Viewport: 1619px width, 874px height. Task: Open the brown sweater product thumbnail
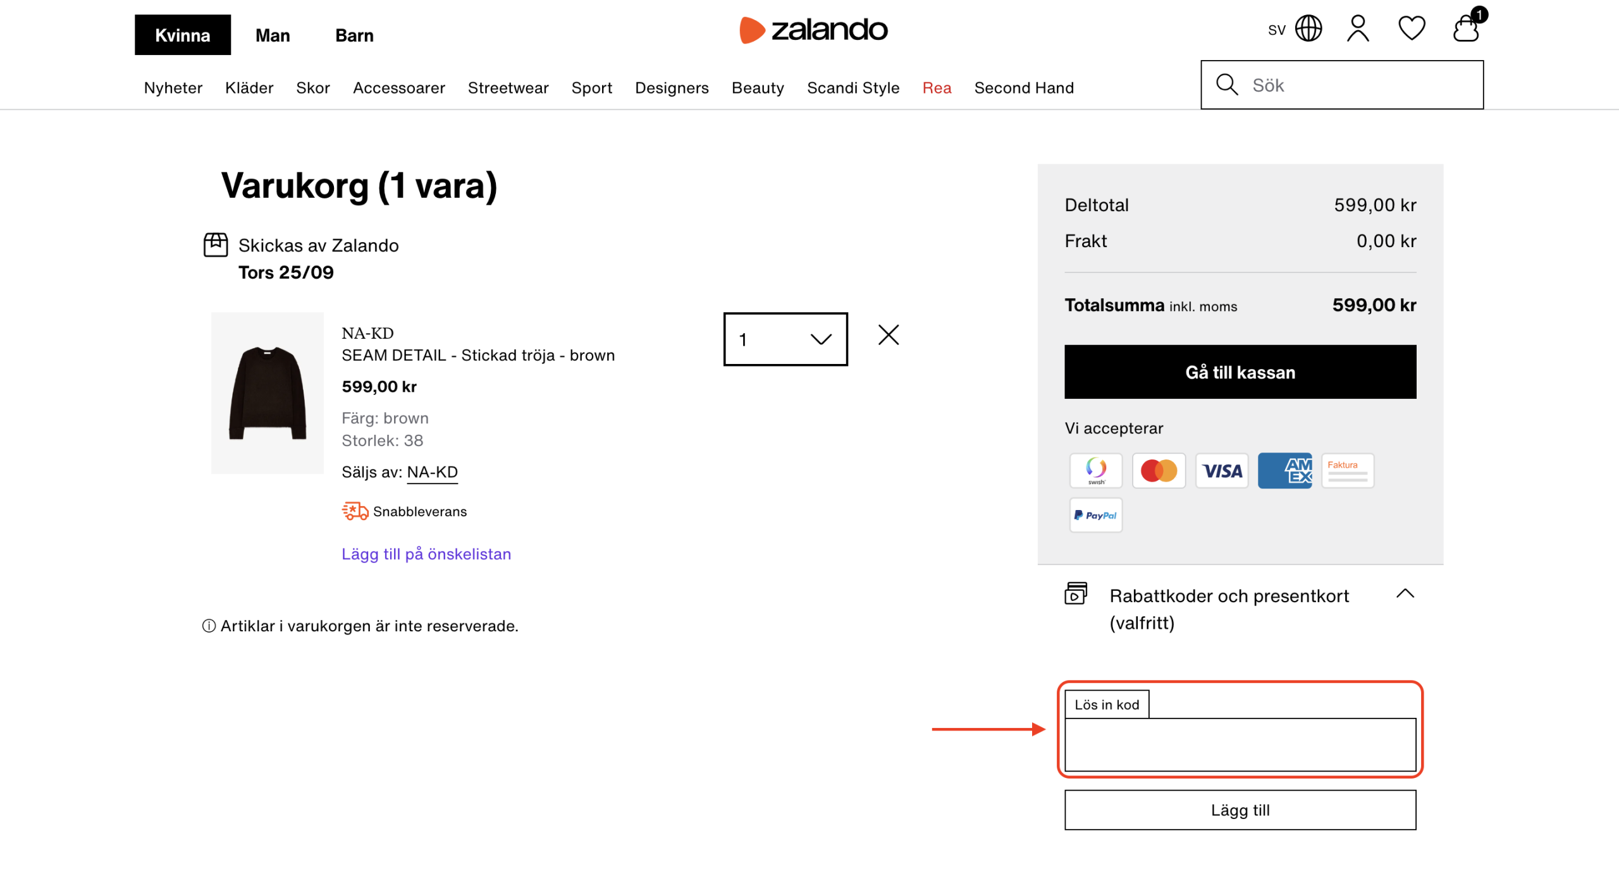pyautogui.click(x=268, y=393)
